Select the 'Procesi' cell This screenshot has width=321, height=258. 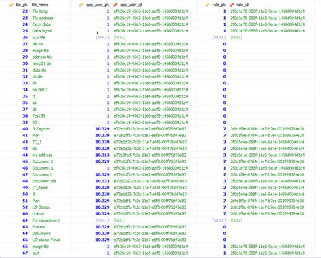(x=39, y=227)
